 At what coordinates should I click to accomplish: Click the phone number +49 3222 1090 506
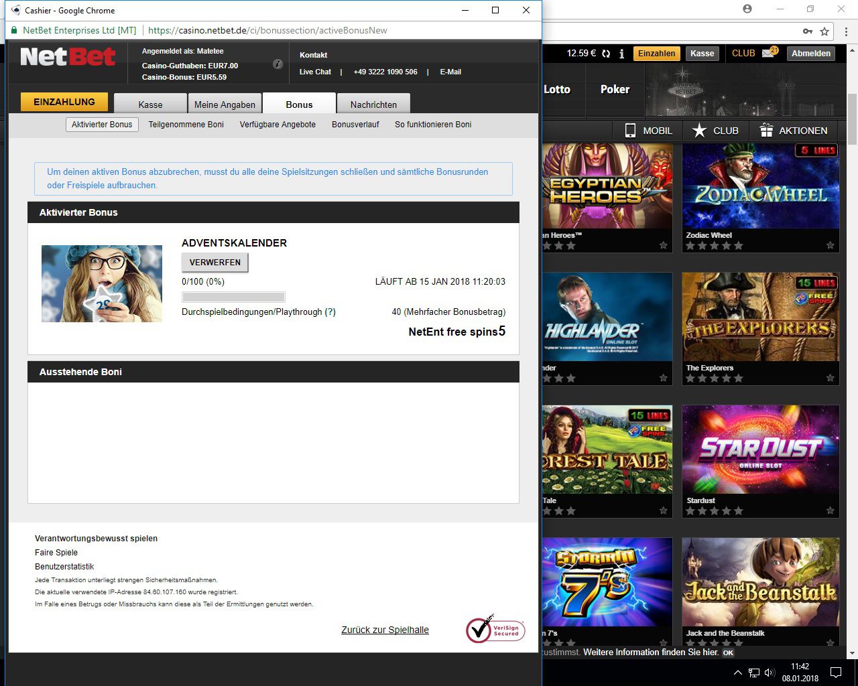385,72
